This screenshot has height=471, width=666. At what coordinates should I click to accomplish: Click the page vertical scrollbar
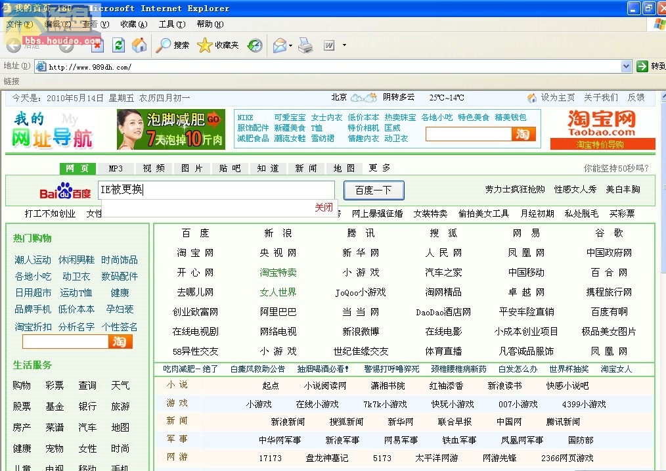pyautogui.click(x=663, y=280)
